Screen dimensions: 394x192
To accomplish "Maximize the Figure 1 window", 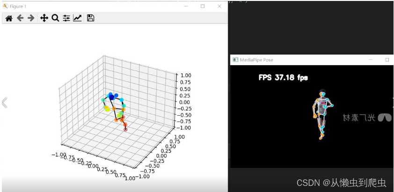I will pyautogui.click(x=203, y=6).
